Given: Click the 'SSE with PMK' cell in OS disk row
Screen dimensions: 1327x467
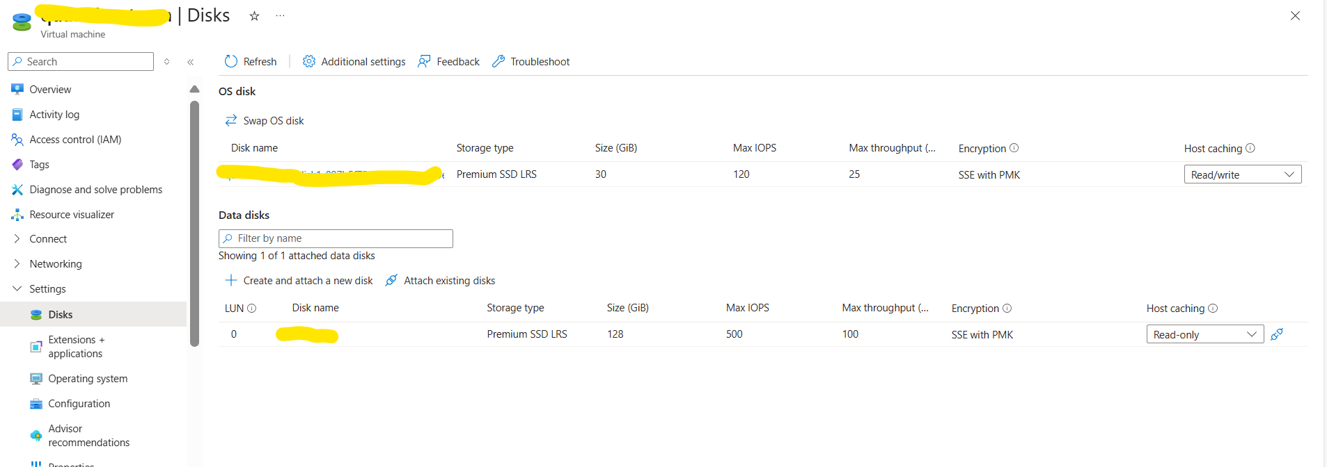Looking at the screenshot, I should coord(989,175).
